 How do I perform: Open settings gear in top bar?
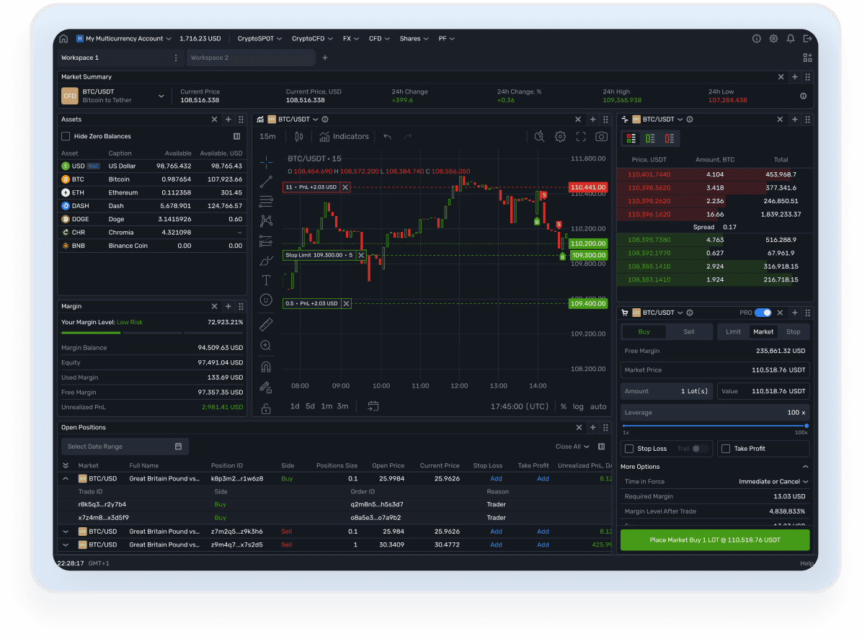pyautogui.click(x=773, y=38)
